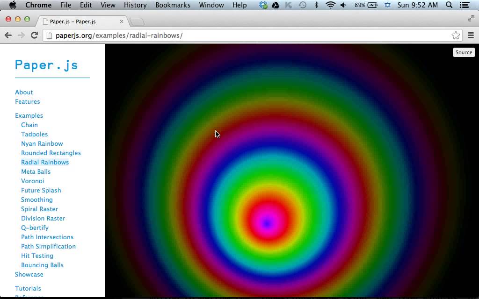The image size is (479, 299).
Task: Select the Radial Rainbows example
Action: tap(45, 162)
